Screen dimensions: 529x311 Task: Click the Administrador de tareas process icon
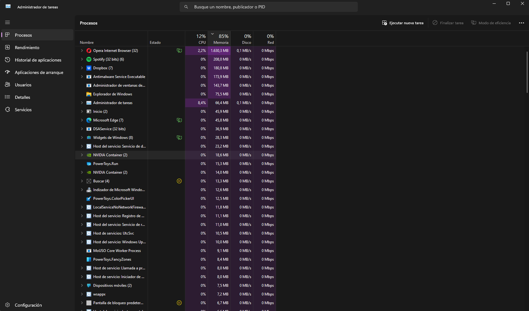[x=89, y=103]
